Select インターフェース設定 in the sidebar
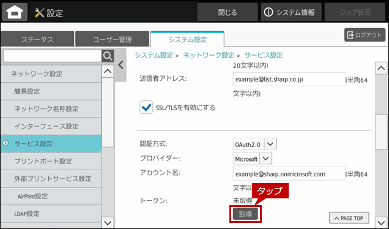Image resolution: width=389 pixels, height=229 pixels. [x=51, y=126]
